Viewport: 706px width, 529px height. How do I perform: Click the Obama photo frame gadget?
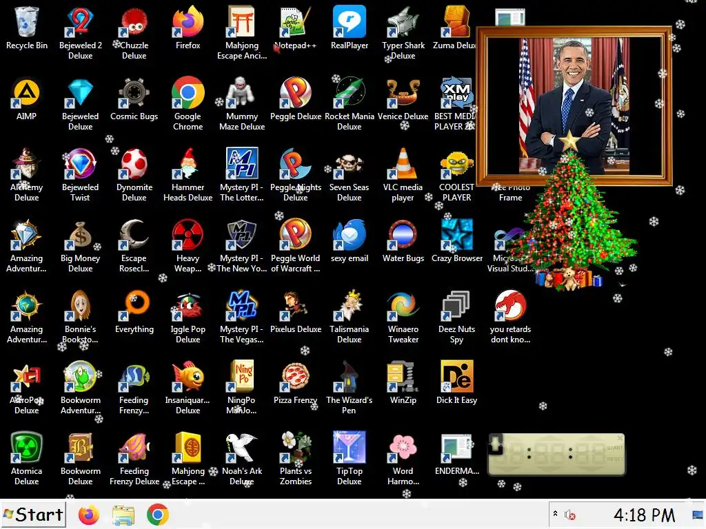click(574, 106)
